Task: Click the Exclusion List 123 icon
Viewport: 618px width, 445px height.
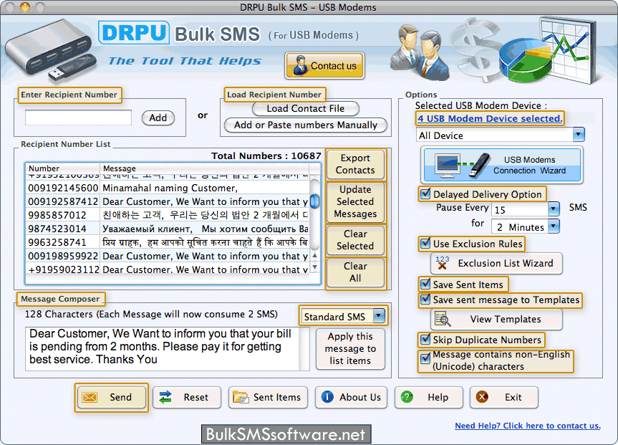Action: tap(443, 263)
